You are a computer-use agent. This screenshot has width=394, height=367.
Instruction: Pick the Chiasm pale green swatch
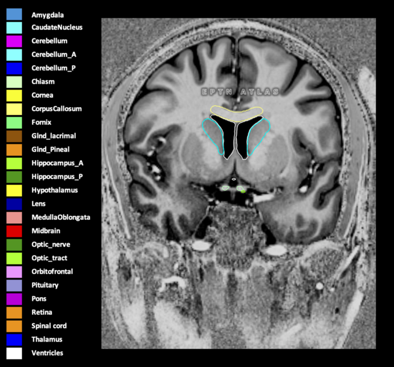point(14,82)
